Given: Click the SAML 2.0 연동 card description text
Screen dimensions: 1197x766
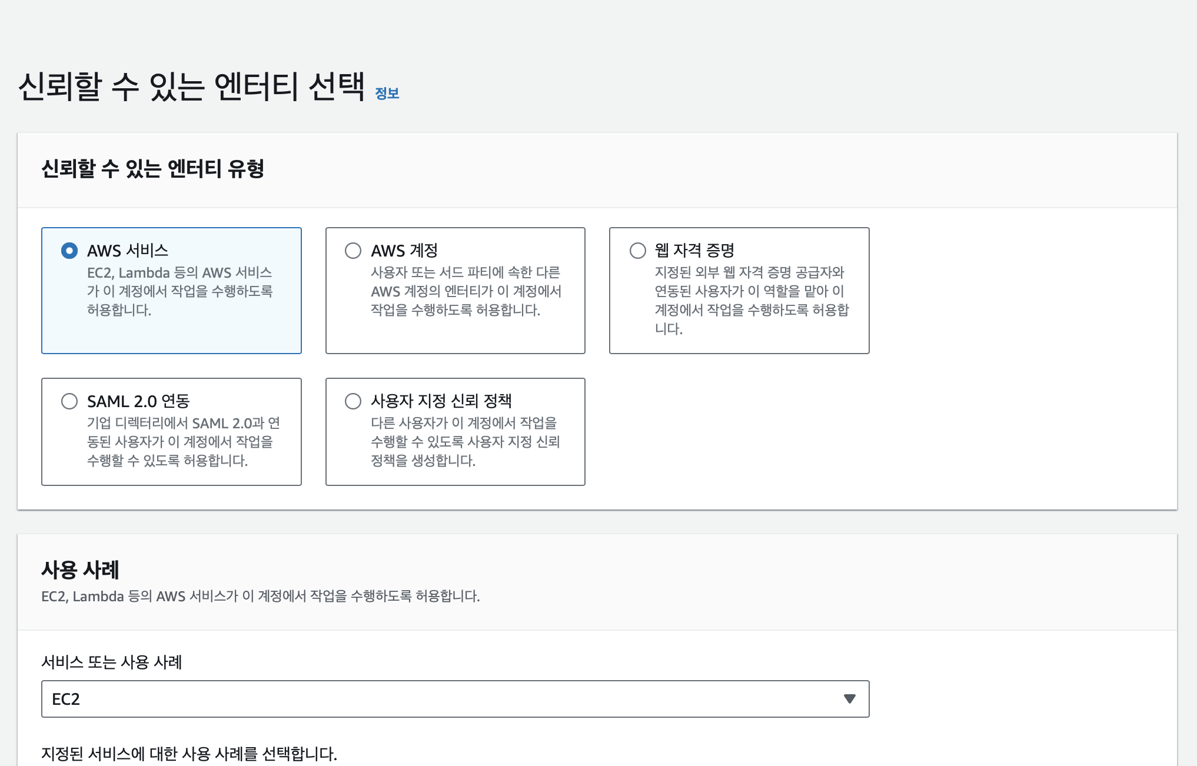Looking at the screenshot, I should (x=184, y=442).
